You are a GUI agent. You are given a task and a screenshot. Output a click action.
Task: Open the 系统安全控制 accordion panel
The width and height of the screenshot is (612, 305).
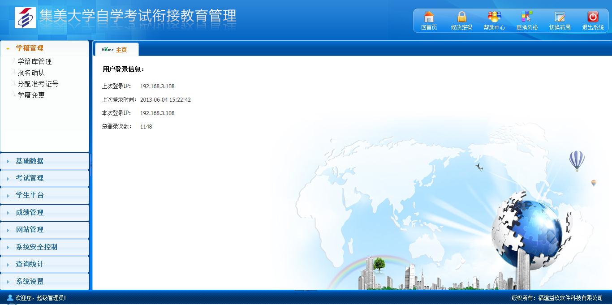[36, 247]
